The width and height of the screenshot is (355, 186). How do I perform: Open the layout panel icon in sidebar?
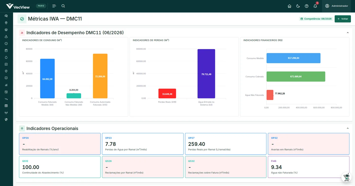(x=6, y=92)
